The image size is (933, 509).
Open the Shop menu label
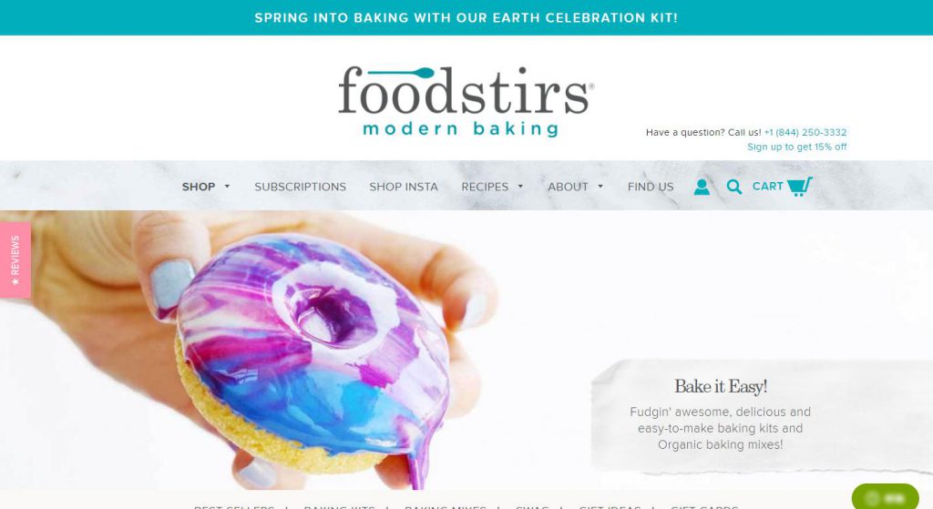point(199,187)
